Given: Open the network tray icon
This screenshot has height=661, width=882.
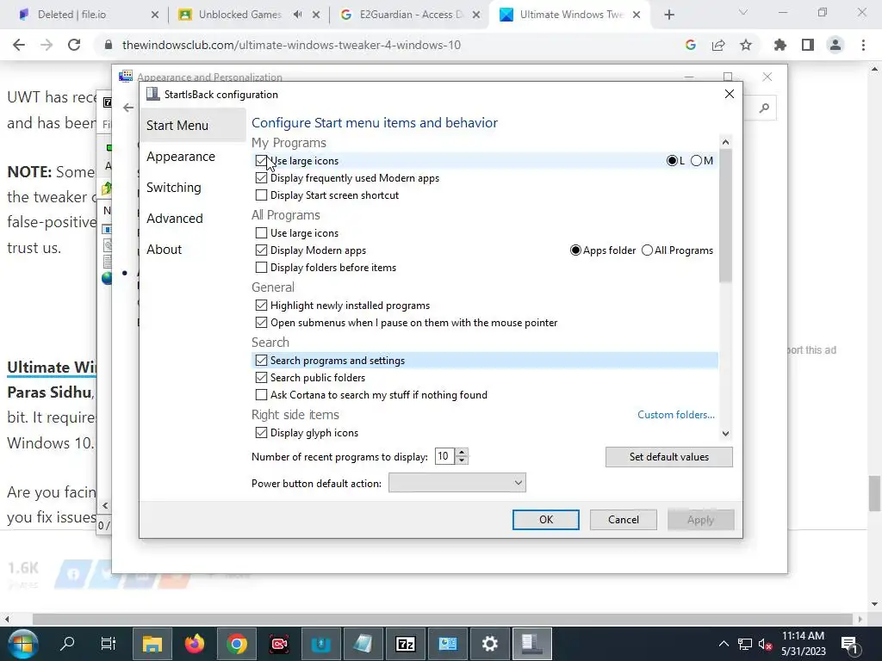Looking at the screenshot, I should point(745,644).
